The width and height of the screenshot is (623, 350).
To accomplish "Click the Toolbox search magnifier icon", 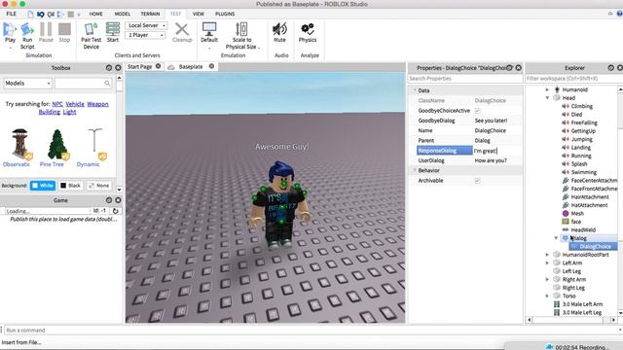I will [x=107, y=84].
